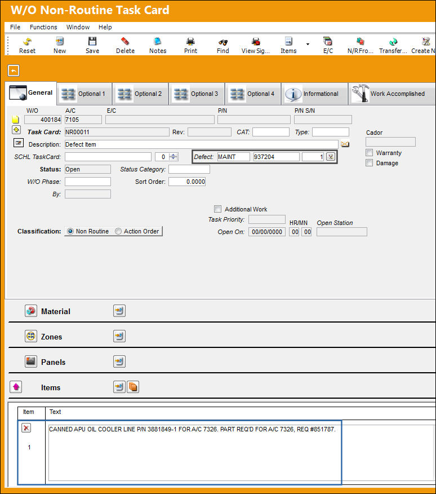The height and width of the screenshot is (494, 436).
Task: Click the Status Category field
Action: pyautogui.click(x=189, y=169)
